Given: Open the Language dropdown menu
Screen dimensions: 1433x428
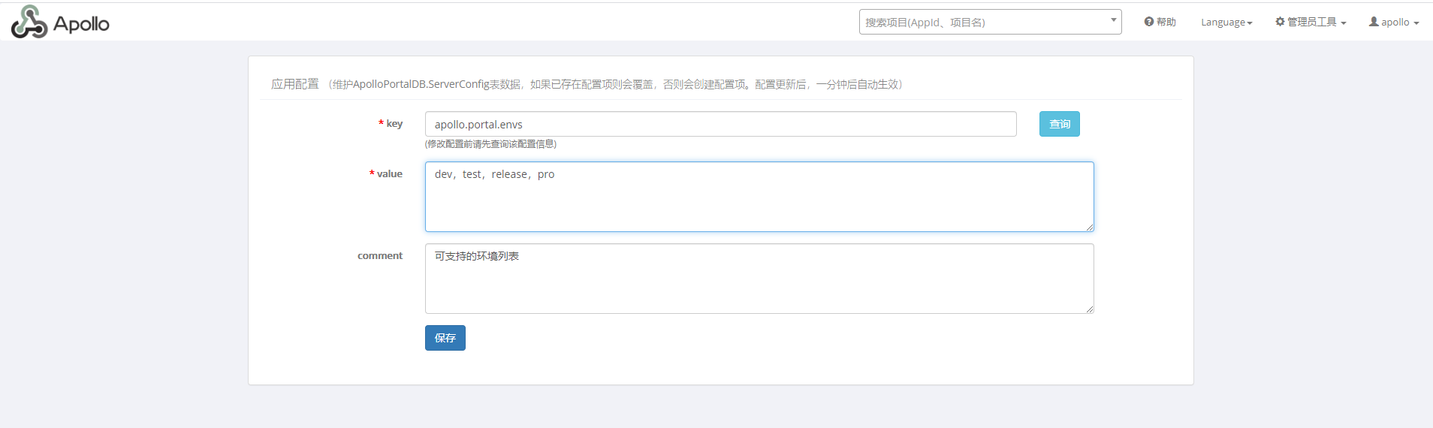Looking at the screenshot, I should coord(1226,23).
